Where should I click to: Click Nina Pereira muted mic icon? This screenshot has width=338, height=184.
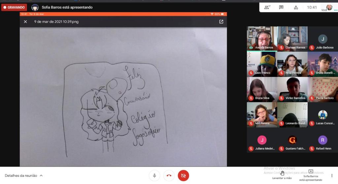[x=281, y=73]
